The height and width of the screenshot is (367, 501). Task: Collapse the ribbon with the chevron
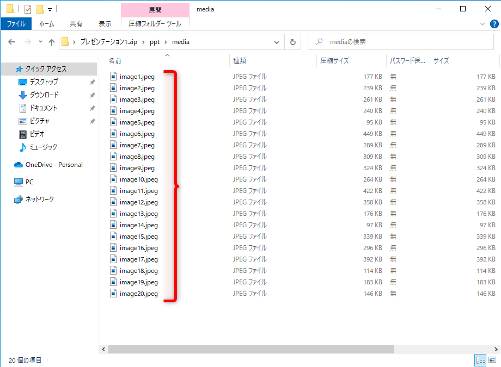481,23
